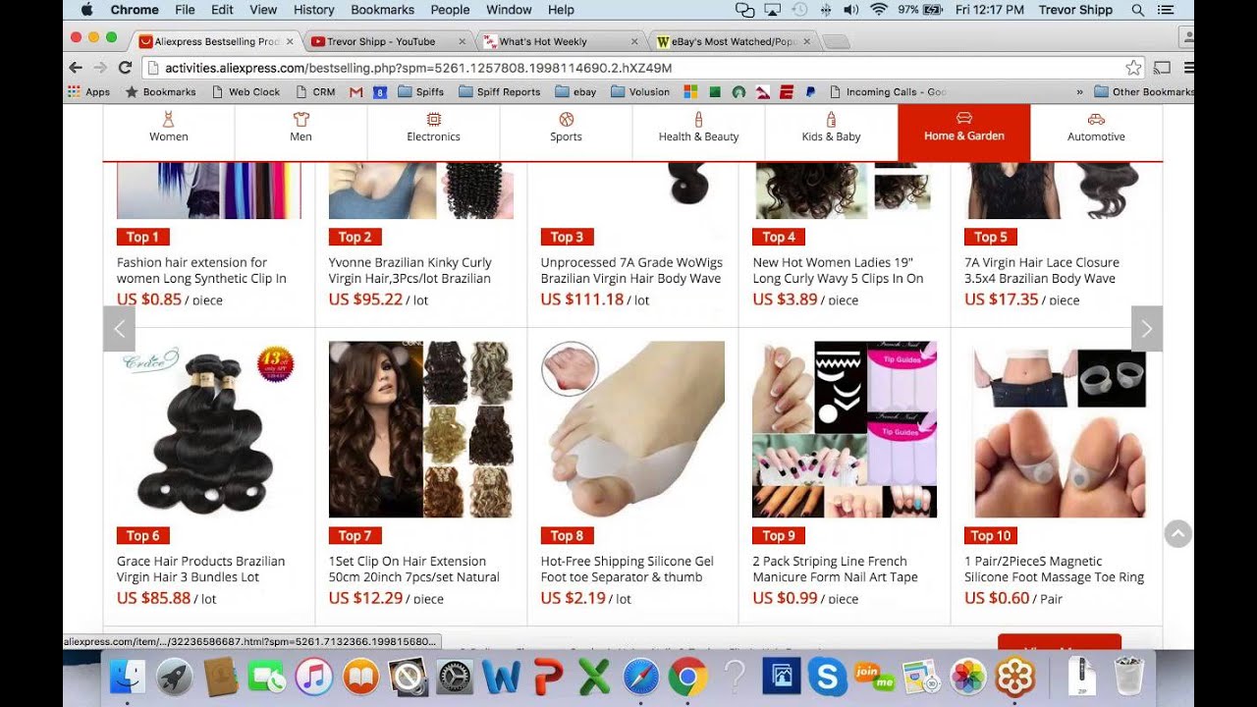Viewport: 1257px width, 707px height.
Task: Open 2 Pack Striping Line French Manicure link
Action: [836, 569]
